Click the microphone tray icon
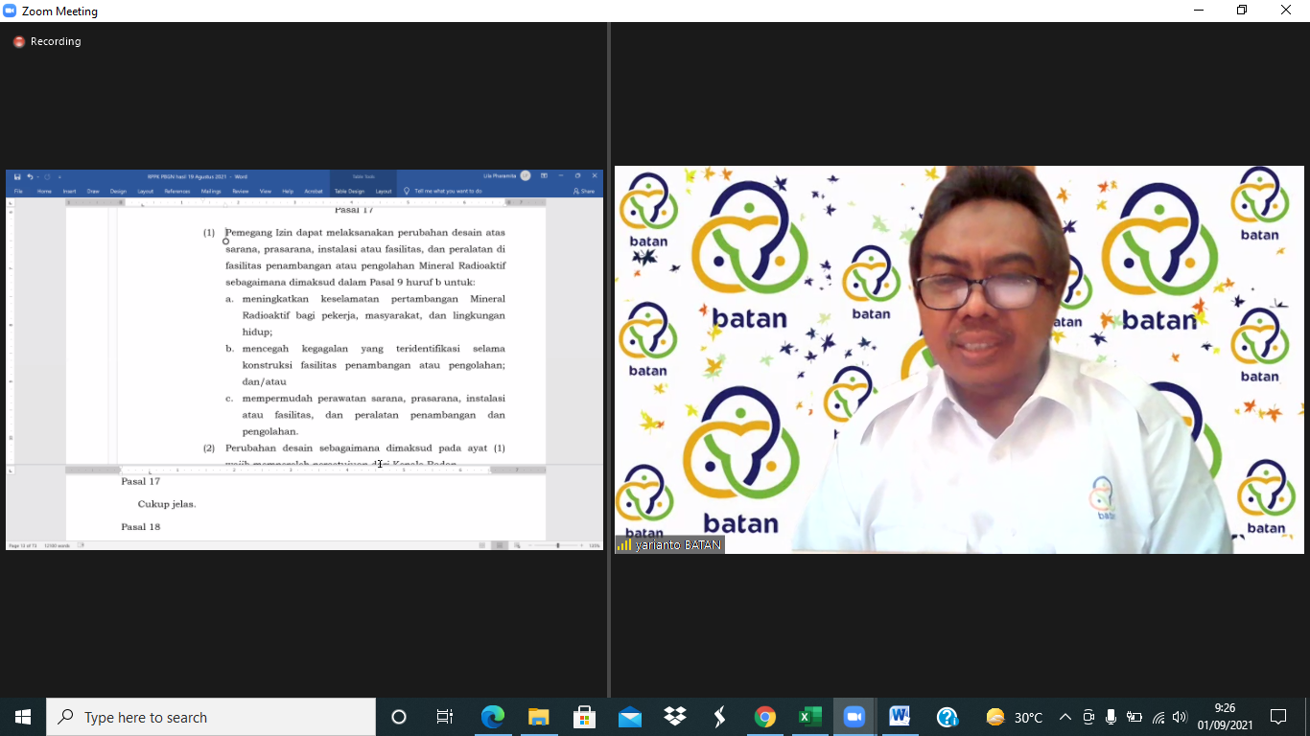The image size is (1310, 736). (x=1111, y=717)
